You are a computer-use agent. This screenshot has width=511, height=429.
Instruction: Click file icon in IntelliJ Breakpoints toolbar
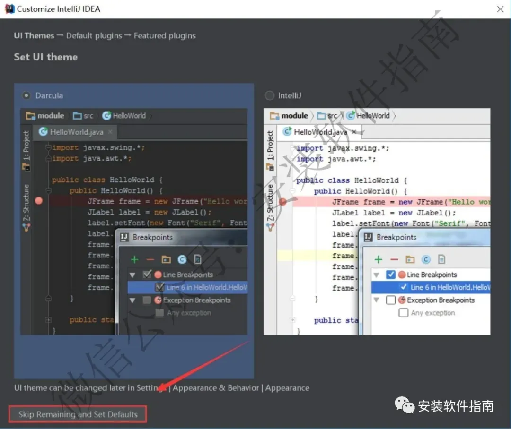pos(441,259)
